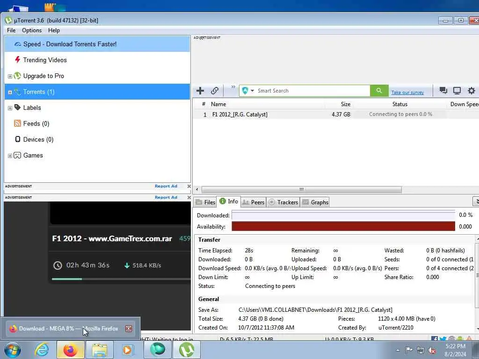The image size is (479, 359).
Task: Close the upper sidebar advertisement
Action: 189,186
